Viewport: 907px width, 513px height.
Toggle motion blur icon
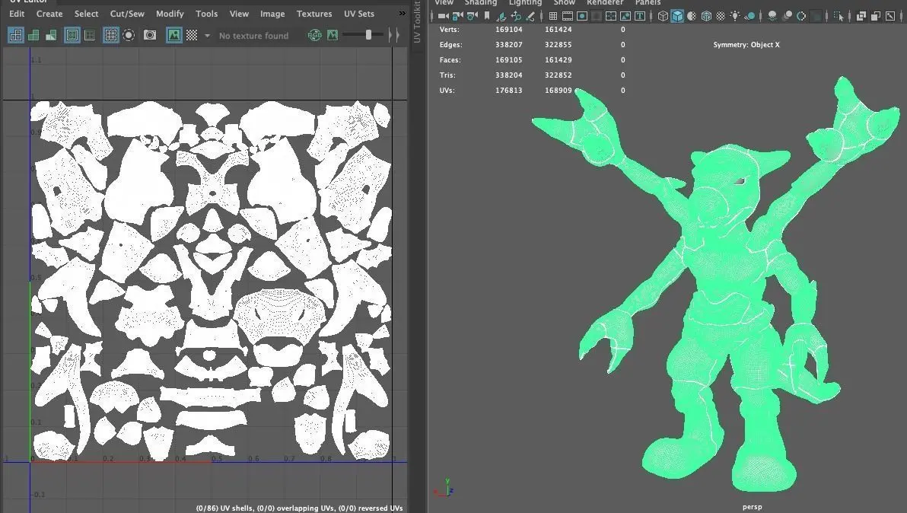(x=787, y=16)
